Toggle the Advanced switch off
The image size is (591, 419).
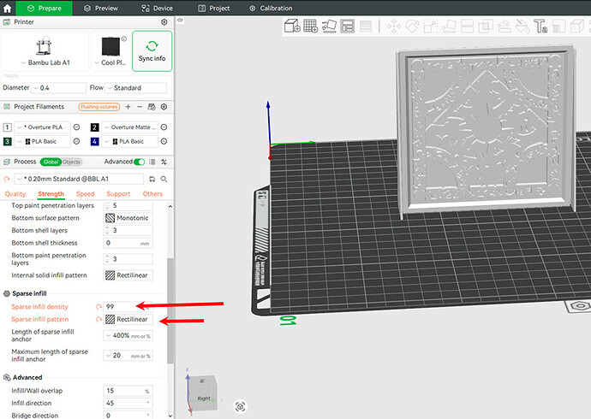pos(140,162)
